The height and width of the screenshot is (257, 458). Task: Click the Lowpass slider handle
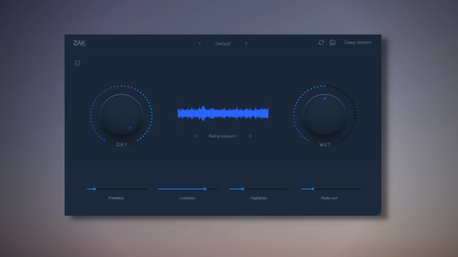[x=205, y=189]
